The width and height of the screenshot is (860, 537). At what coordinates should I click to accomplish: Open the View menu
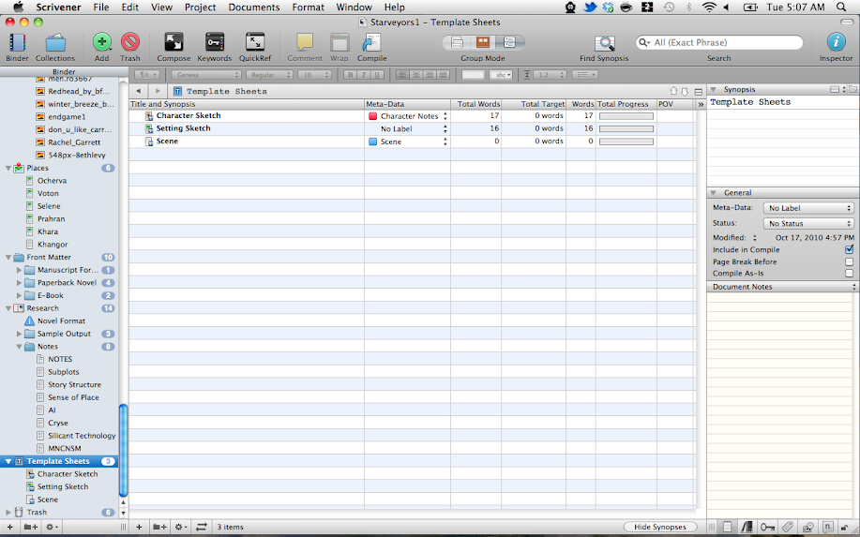[x=161, y=7]
